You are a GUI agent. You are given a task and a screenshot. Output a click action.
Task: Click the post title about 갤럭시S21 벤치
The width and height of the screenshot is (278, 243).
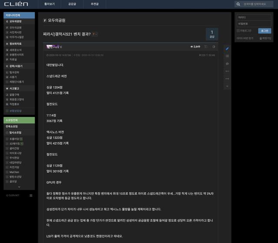coord(66,34)
